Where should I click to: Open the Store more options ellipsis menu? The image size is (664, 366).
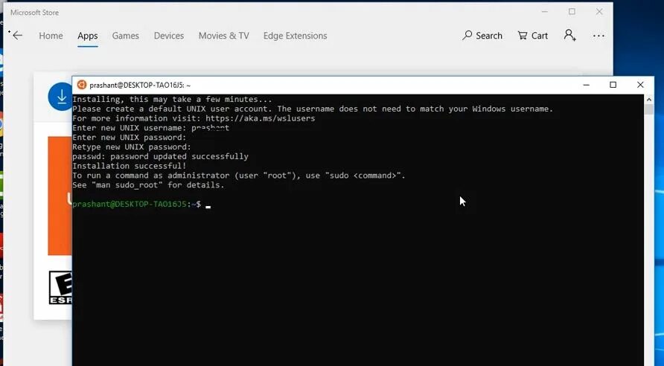[x=598, y=36]
